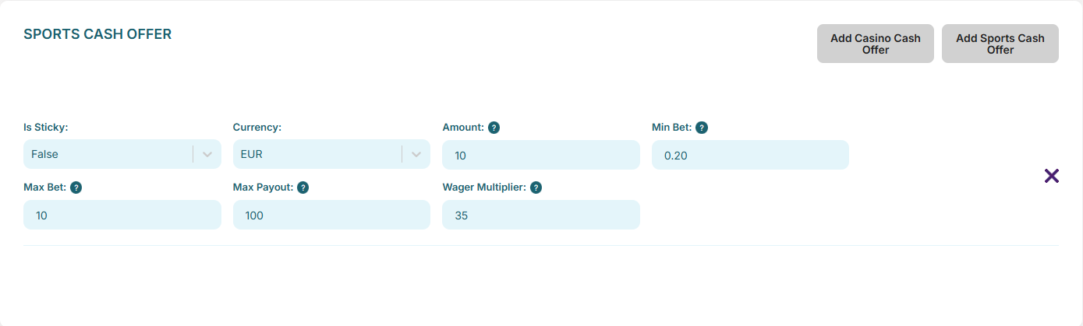Click the Currency field label

pos(257,127)
